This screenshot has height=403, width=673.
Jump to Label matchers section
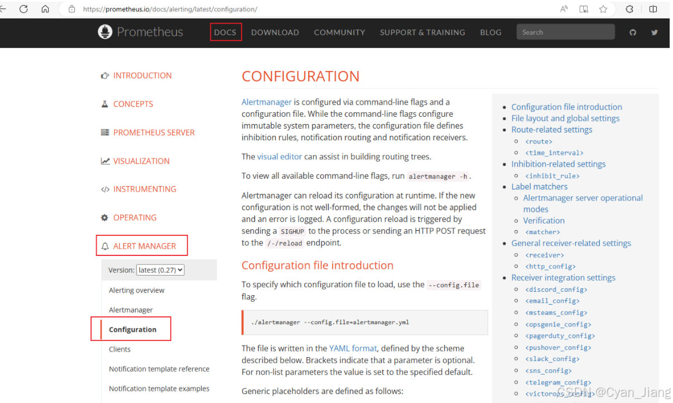click(x=539, y=186)
